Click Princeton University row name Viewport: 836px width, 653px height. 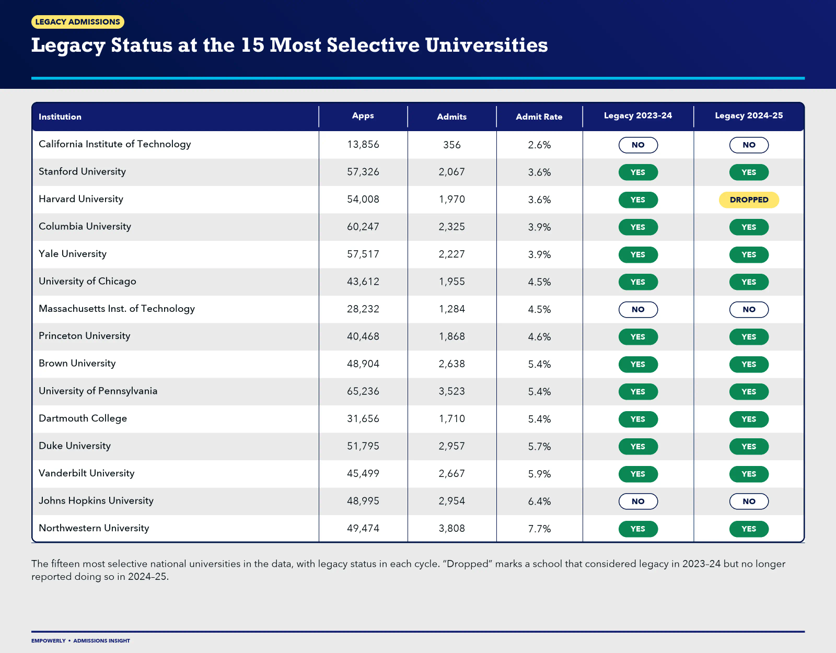coord(84,336)
